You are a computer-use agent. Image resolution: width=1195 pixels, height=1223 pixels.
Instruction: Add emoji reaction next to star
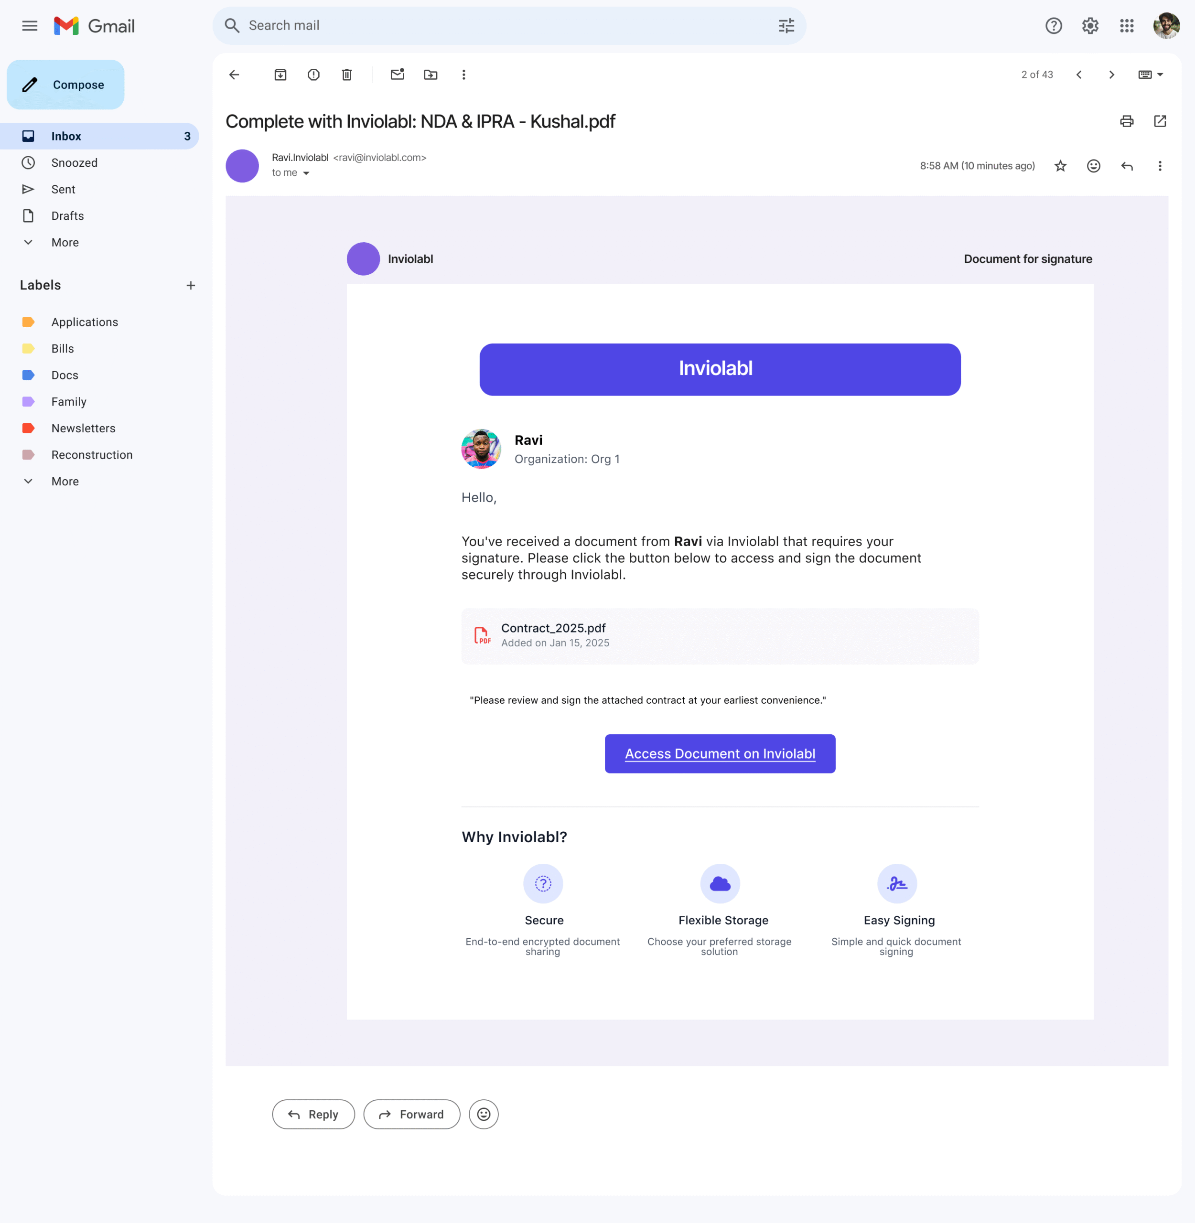point(1093,166)
